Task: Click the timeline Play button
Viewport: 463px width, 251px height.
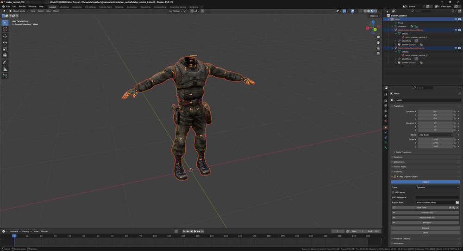Action: (x=195, y=231)
